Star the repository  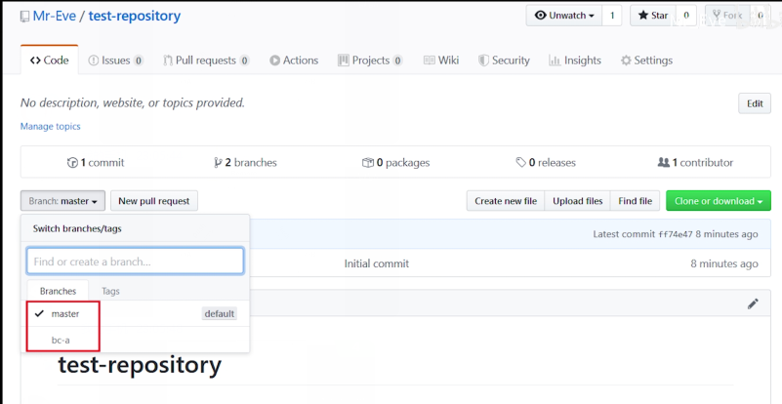coord(653,16)
